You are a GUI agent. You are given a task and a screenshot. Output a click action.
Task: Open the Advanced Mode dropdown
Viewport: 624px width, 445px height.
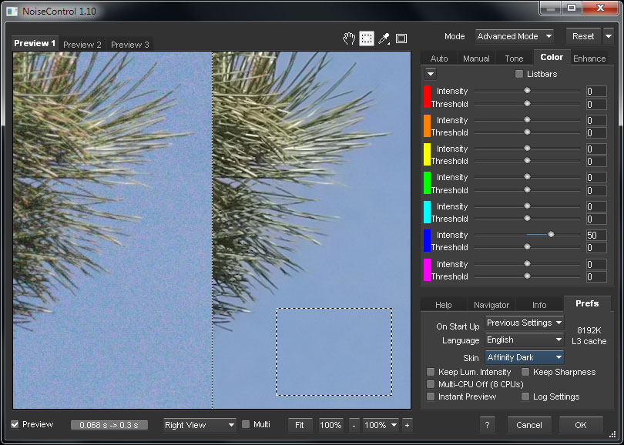coord(514,36)
